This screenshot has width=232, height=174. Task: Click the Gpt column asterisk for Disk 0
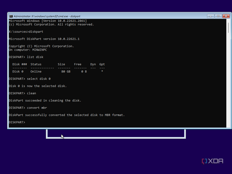point(102,71)
